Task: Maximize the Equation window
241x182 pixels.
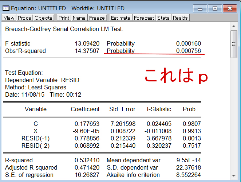Action: [214, 8]
